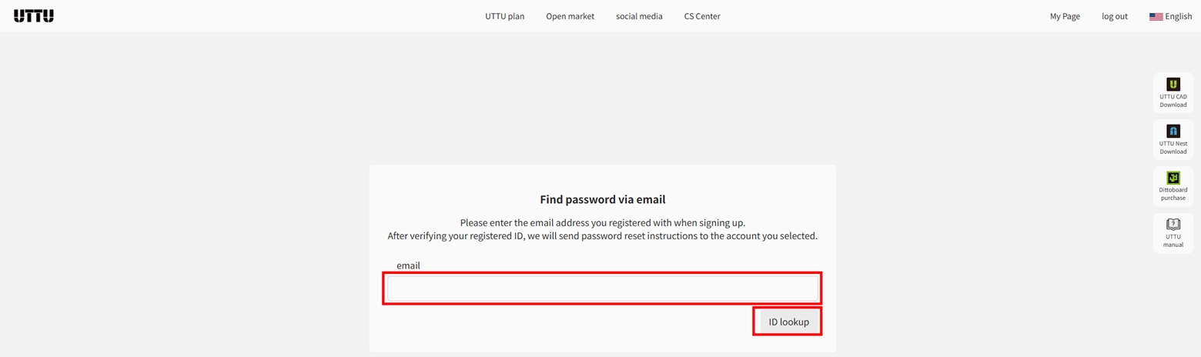Screen dimensions: 1201x357
Task: Open the English language selector
Action: click(x=1170, y=16)
